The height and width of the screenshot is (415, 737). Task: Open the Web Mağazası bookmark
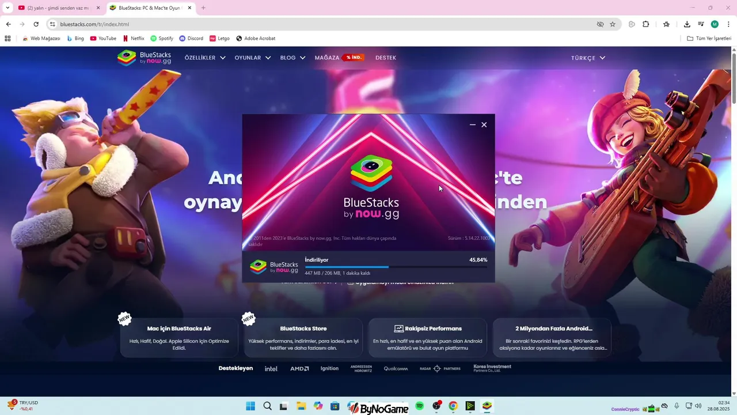[x=41, y=39]
